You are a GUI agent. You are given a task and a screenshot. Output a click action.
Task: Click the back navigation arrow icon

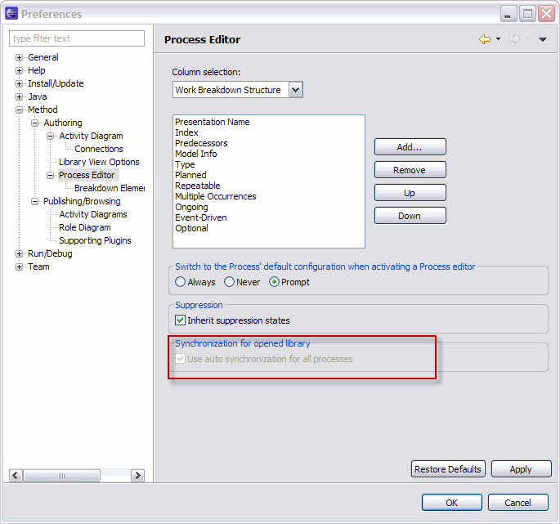tap(485, 39)
